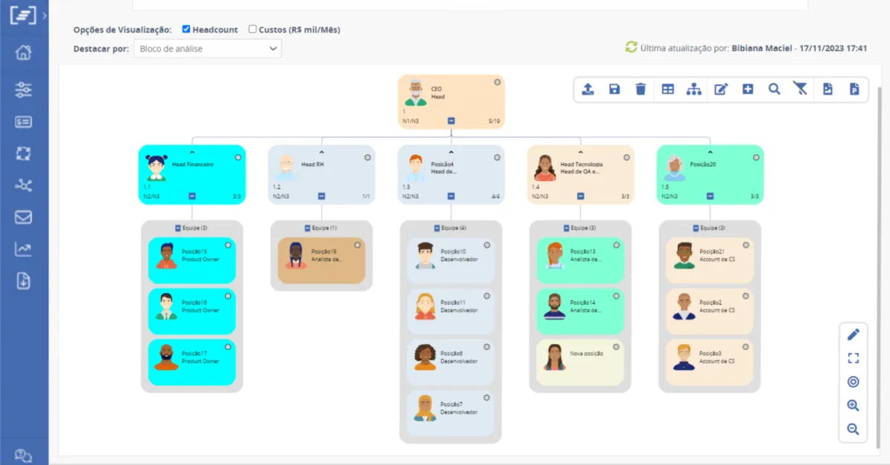The height and width of the screenshot is (465, 890).
Task: Click the save icon in the chart toolbar
Action: click(x=614, y=89)
